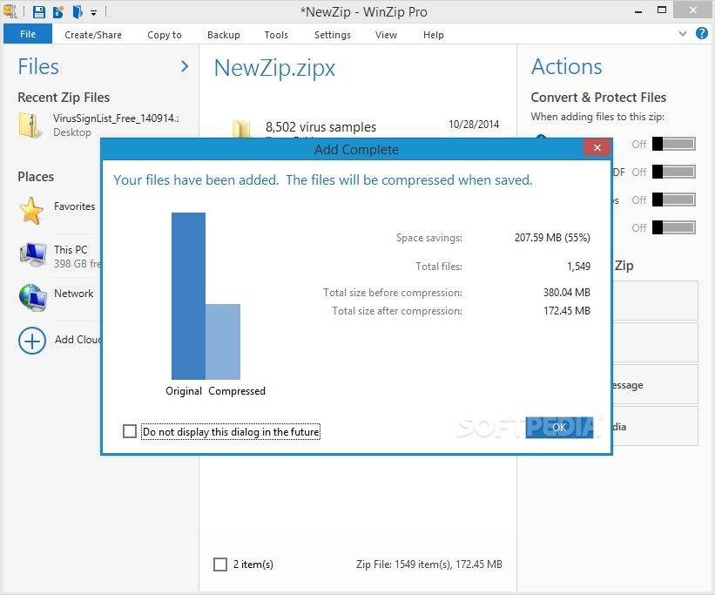Close the Add Complete dialog
Image resolution: width=715 pixels, height=595 pixels.
coord(597,147)
